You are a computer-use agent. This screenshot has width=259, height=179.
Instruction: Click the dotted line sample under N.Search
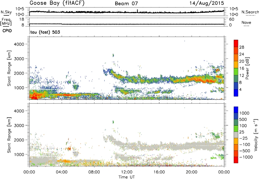click(251, 15)
